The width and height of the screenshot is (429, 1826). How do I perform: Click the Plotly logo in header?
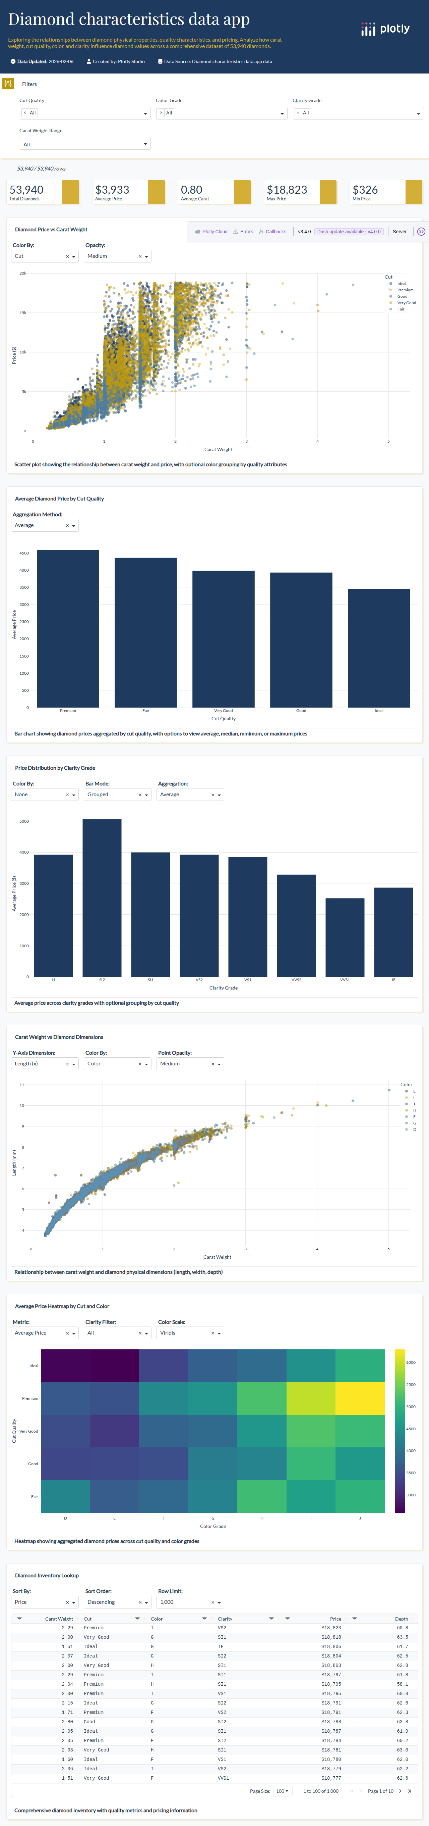pyautogui.click(x=385, y=29)
